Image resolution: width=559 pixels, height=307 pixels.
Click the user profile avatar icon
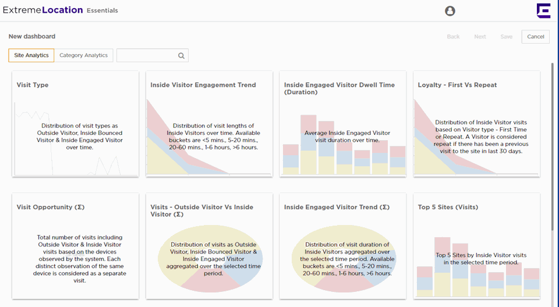point(450,11)
